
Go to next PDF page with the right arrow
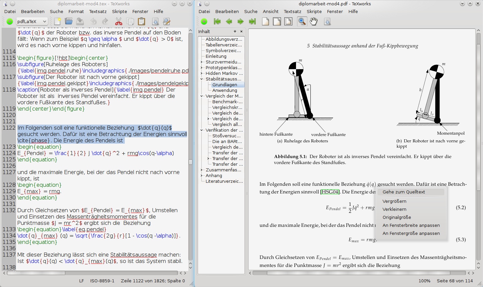click(240, 22)
